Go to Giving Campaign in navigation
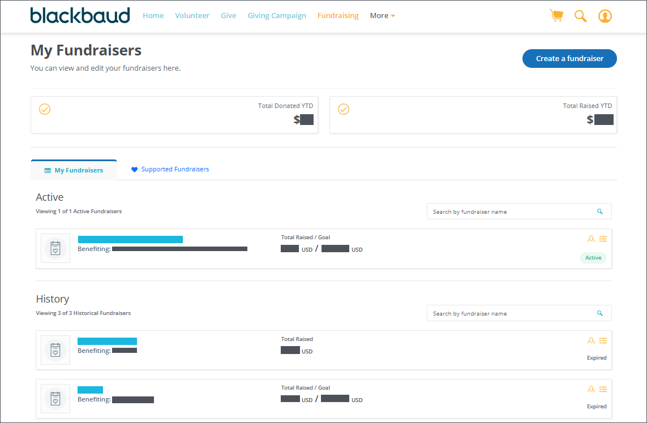 click(277, 16)
